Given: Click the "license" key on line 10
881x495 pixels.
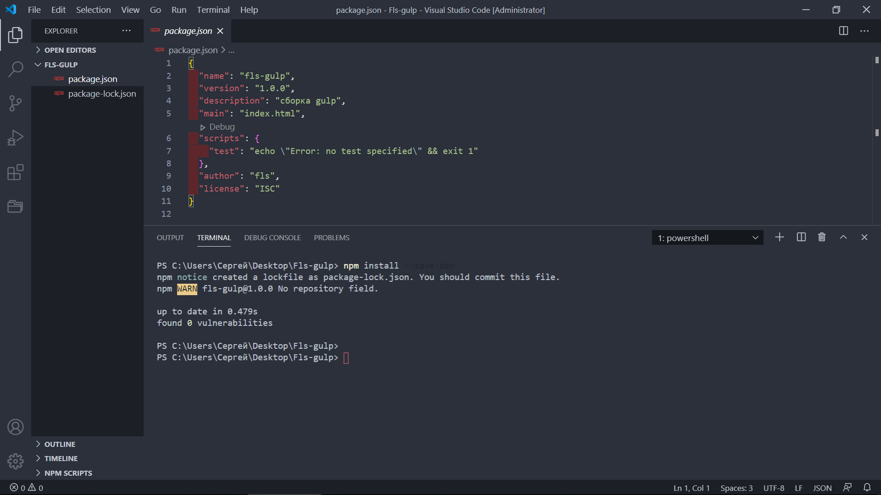Looking at the screenshot, I should pyautogui.click(x=222, y=189).
